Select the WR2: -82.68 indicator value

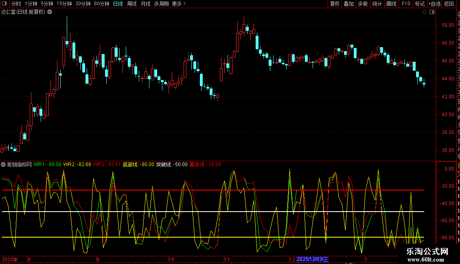point(77,164)
